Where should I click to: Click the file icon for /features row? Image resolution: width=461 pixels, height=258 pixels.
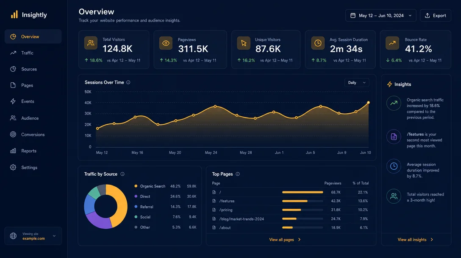coord(214,201)
